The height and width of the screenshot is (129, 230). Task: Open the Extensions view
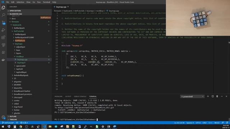3,37
